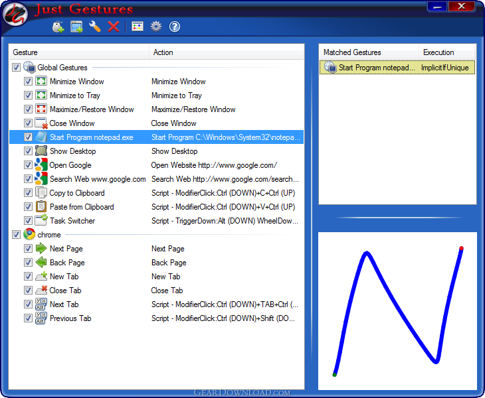Screen dimensions: 485x398
Task: Select the 'Search Web www.google.com' gesture name
Action: (x=98, y=179)
